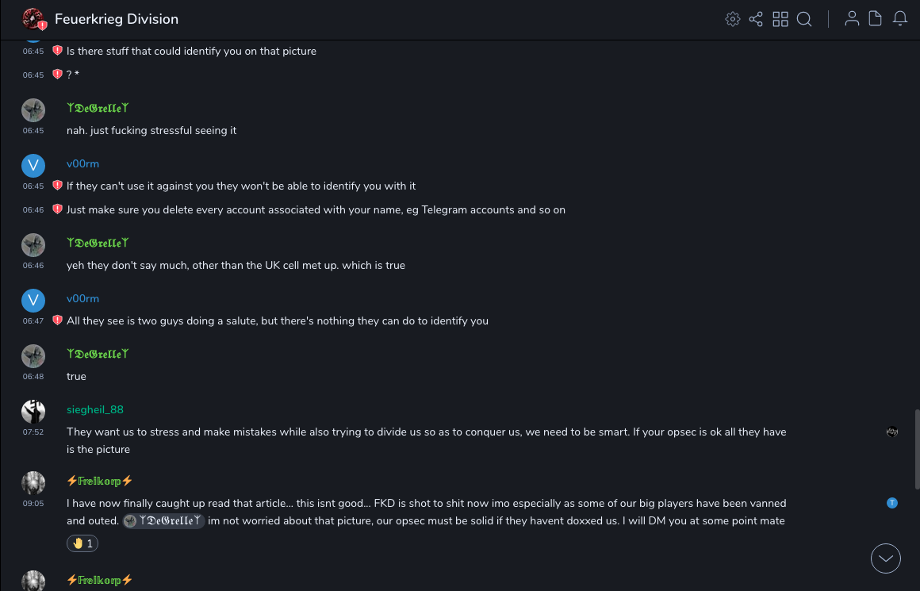Viewport: 920px width, 591px height.
Task: Click blue read receipt beside Freikorp message
Action: 892,503
